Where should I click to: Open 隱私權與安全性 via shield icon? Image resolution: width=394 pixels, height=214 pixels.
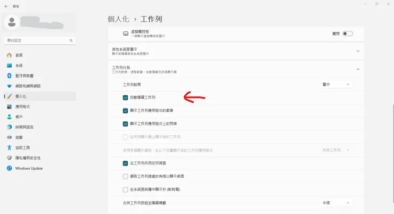coord(9,158)
